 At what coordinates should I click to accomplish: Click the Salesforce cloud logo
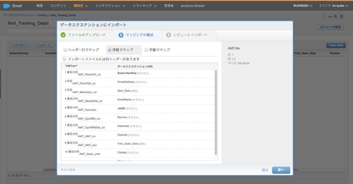click(6, 6)
